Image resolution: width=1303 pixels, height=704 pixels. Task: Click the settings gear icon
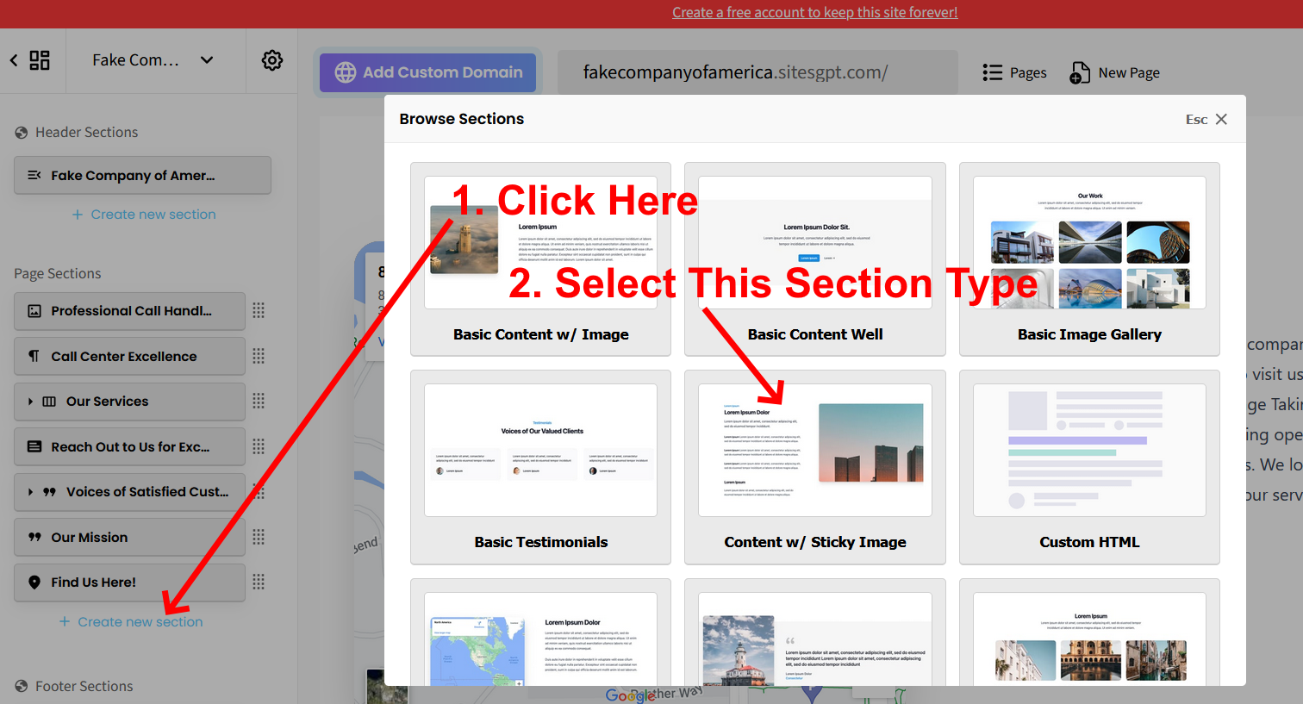tap(272, 60)
